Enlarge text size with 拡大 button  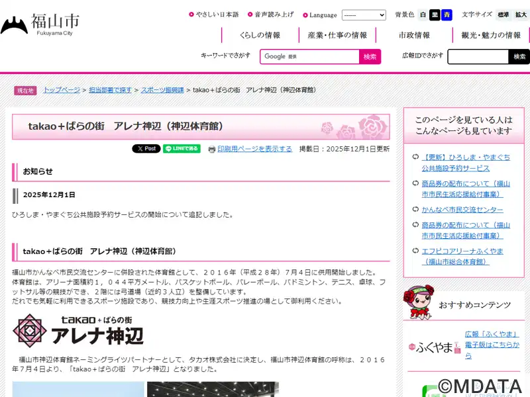521,15
